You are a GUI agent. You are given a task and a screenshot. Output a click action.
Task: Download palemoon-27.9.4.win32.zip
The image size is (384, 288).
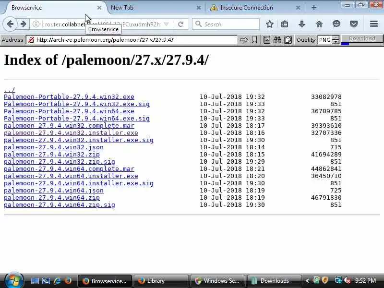[x=52, y=154]
